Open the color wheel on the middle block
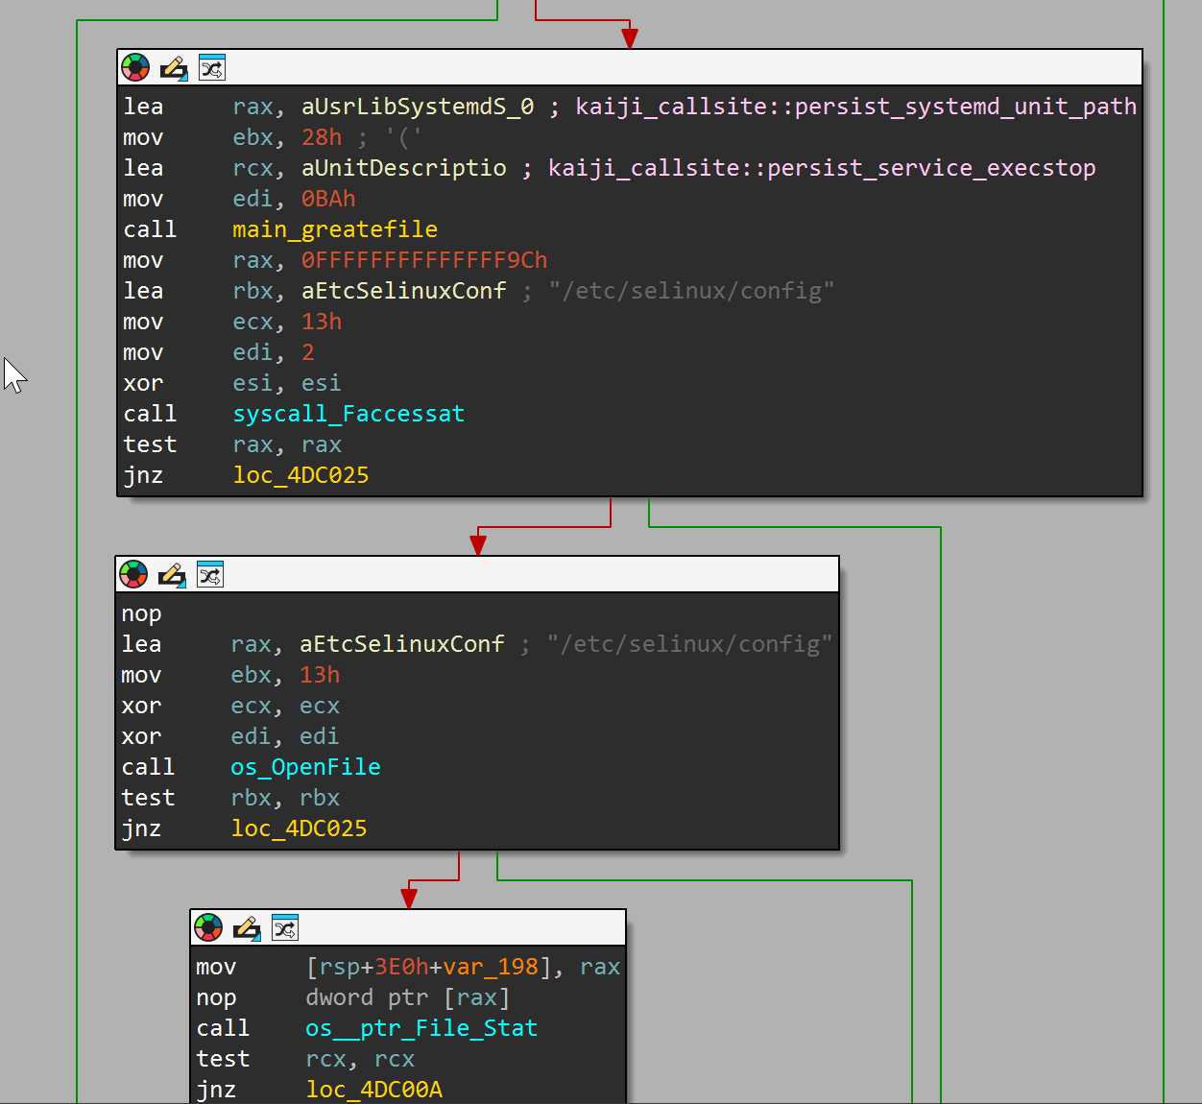 pos(133,574)
